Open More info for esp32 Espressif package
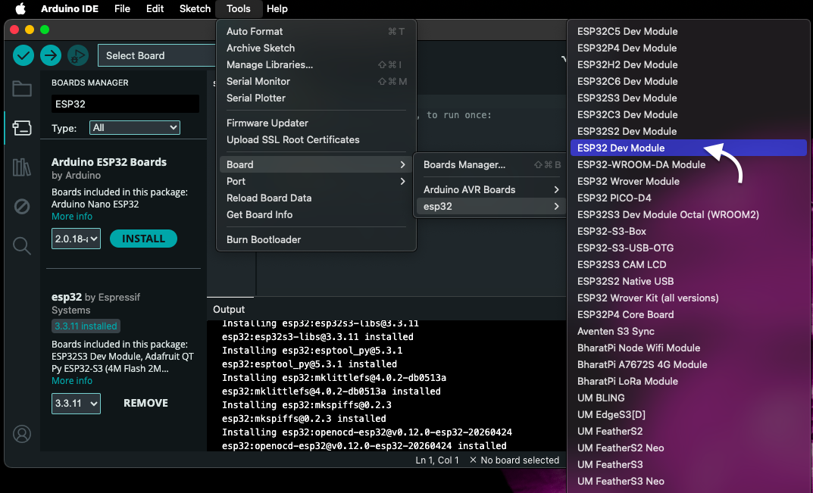813x493 pixels. [x=71, y=380]
